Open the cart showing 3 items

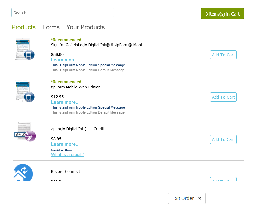[222, 14]
